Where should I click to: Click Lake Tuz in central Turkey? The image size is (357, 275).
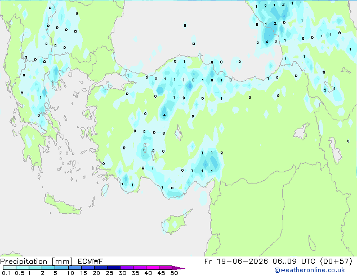click(179, 133)
